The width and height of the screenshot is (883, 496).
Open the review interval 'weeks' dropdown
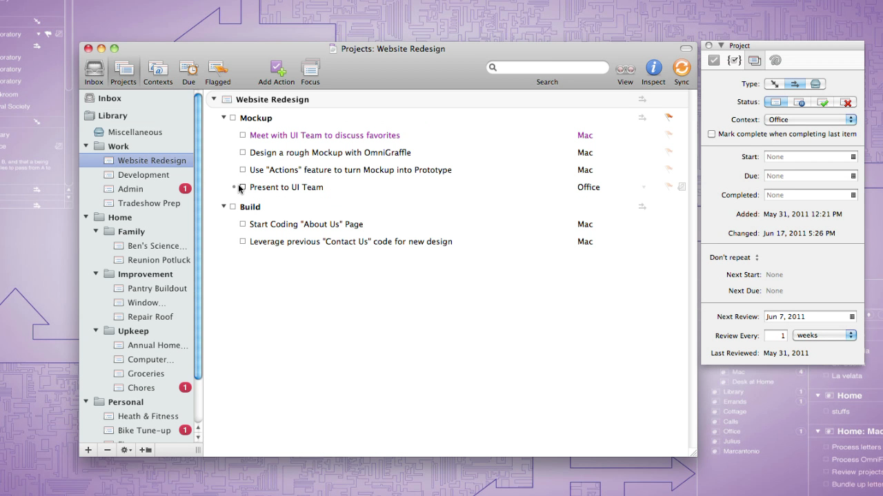824,335
